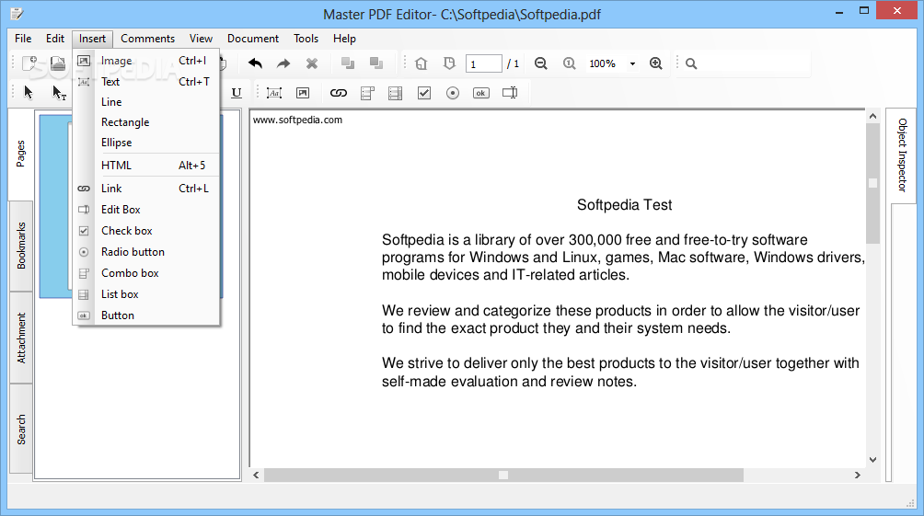Screen dimensions: 924x516
Task: Click the Insert image toolbar icon
Action: (x=303, y=93)
